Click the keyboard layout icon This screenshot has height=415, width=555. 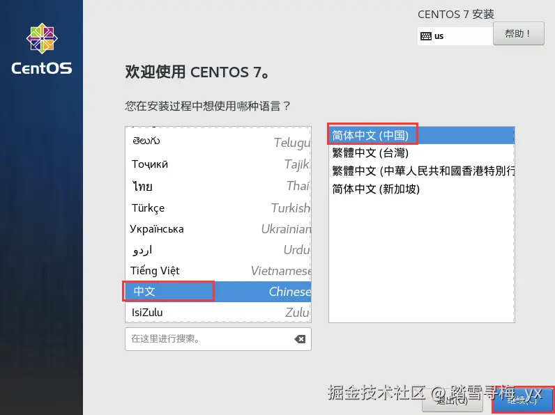coord(426,36)
